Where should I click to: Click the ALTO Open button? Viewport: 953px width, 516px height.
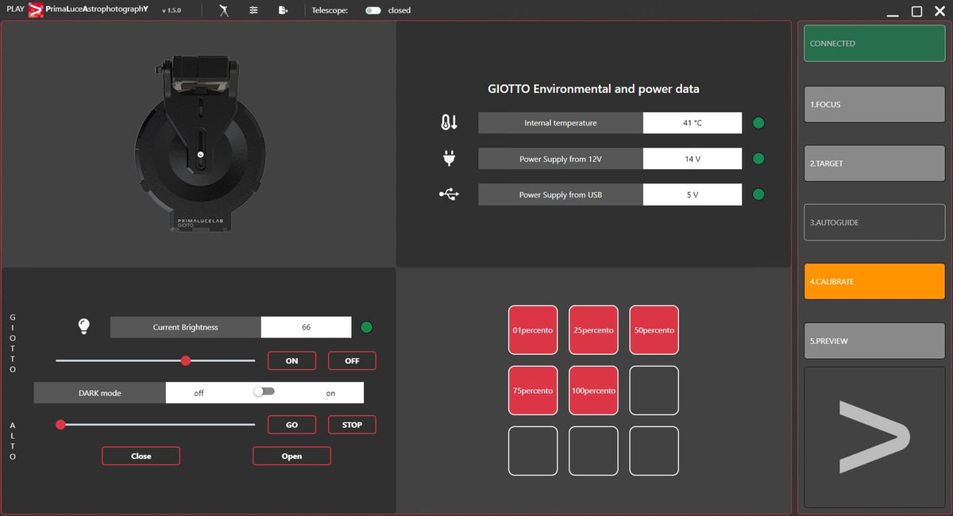(x=291, y=456)
